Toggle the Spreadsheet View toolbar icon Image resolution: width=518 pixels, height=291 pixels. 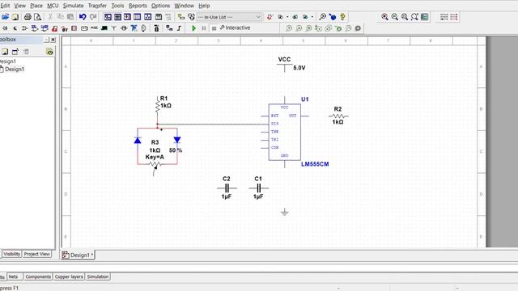pos(117,17)
